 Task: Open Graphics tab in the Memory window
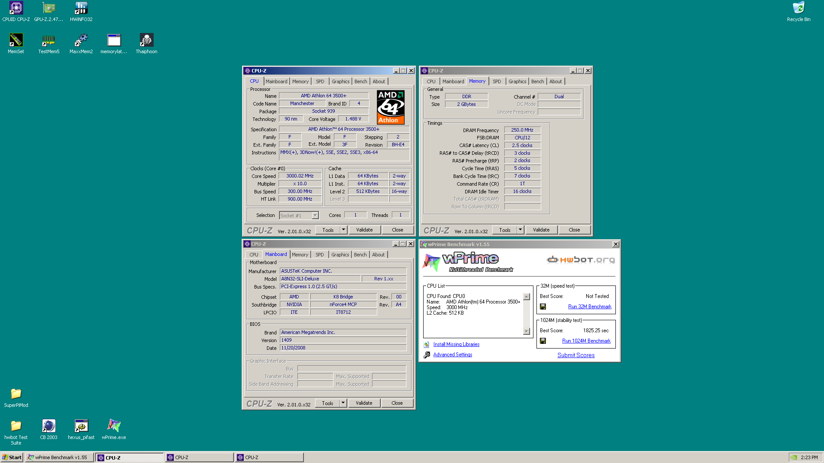[517, 81]
